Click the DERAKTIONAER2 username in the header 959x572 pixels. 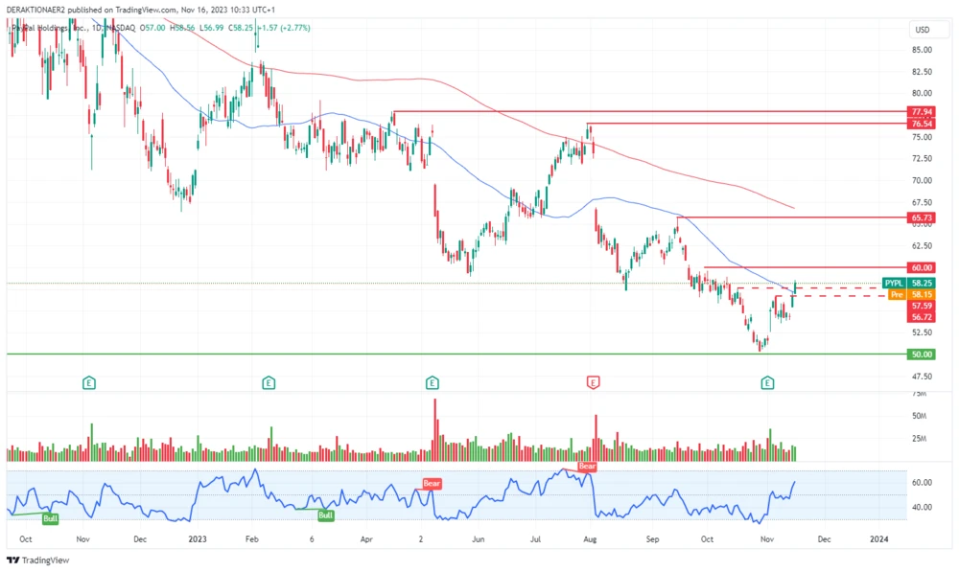point(35,9)
